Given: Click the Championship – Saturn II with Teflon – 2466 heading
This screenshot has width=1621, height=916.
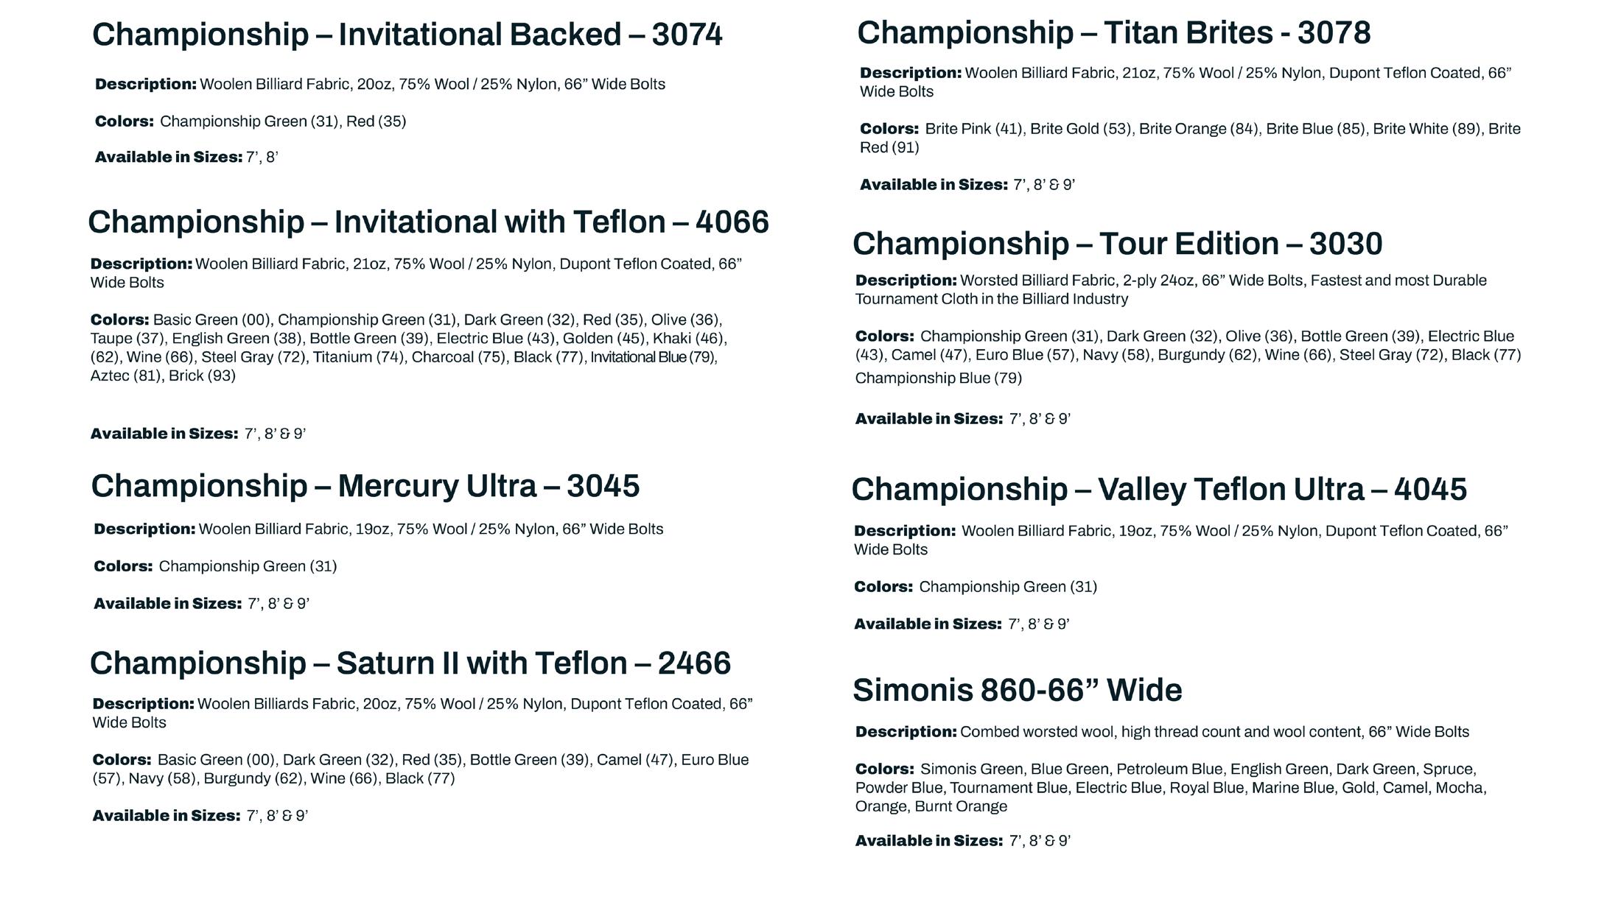Looking at the screenshot, I should point(410,663).
